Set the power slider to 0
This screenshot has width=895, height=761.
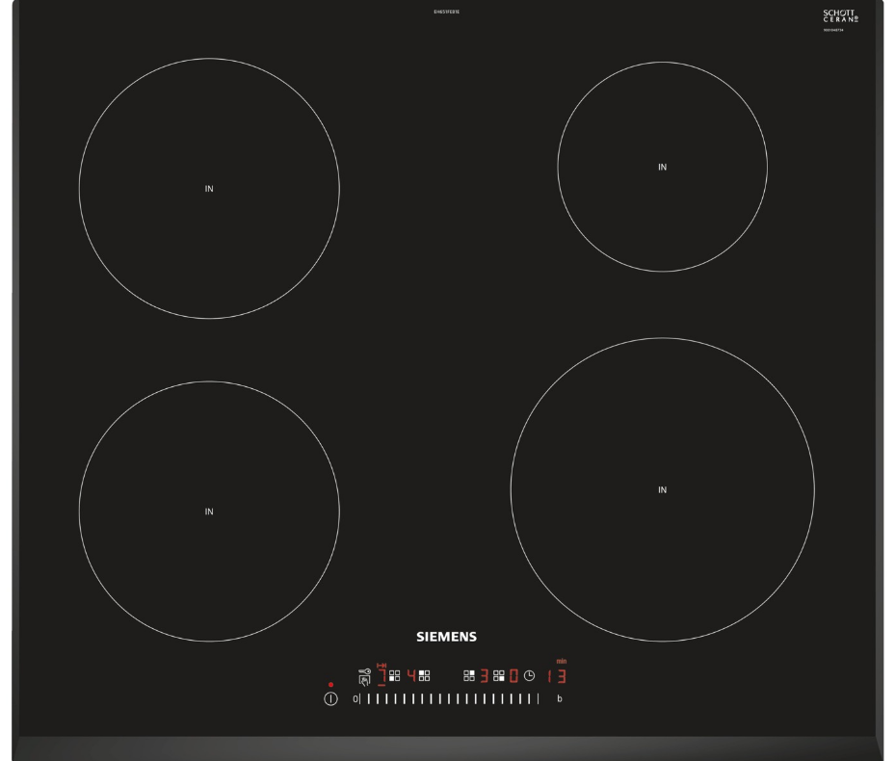coord(355,698)
